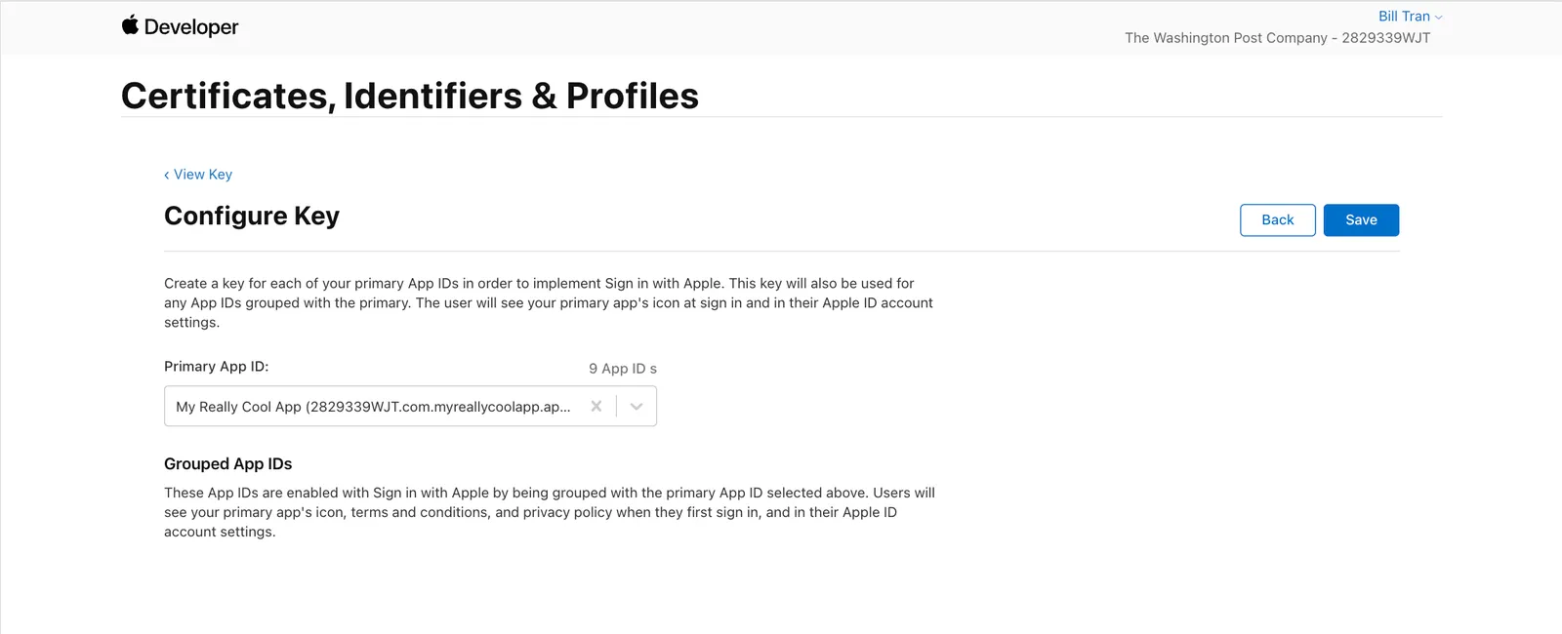Click the Sign in with Apple description paragraph
Image resolution: width=1562 pixels, height=634 pixels.
[x=549, y=303]
